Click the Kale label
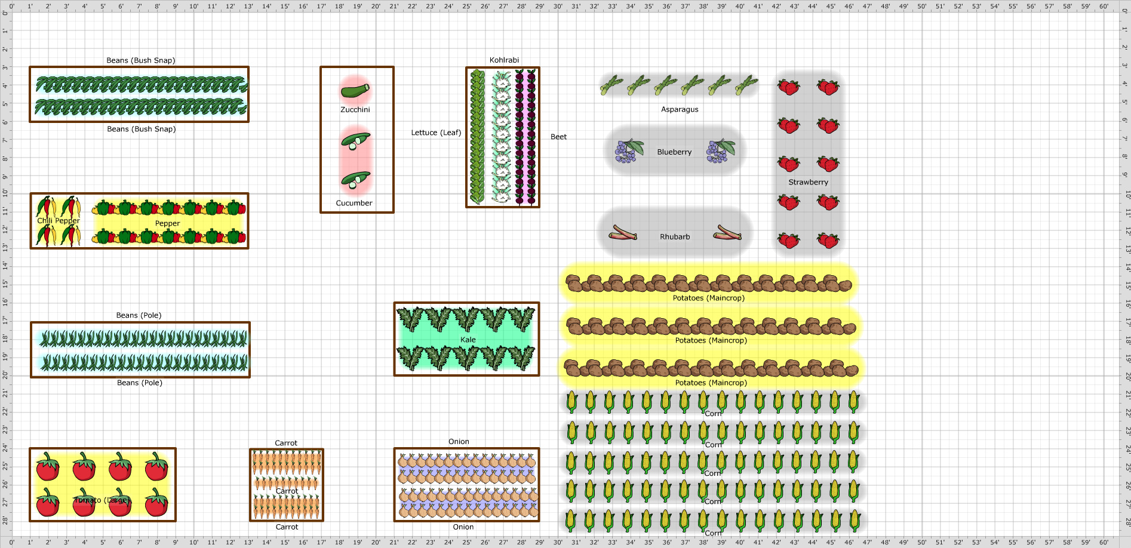 pyautogui.click(x=468, y=340)
